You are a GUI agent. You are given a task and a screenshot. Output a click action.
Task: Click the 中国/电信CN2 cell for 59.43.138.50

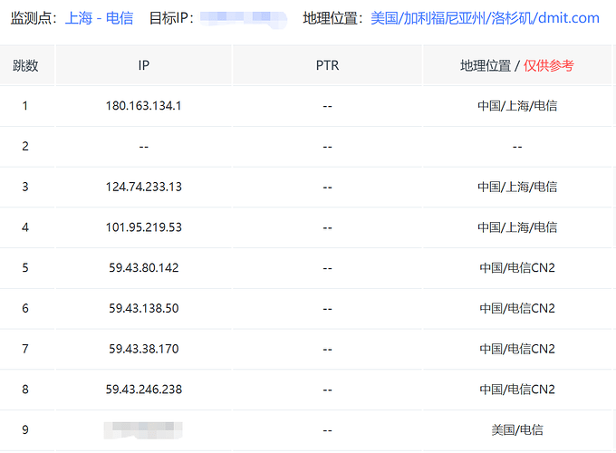pos(517,308)
